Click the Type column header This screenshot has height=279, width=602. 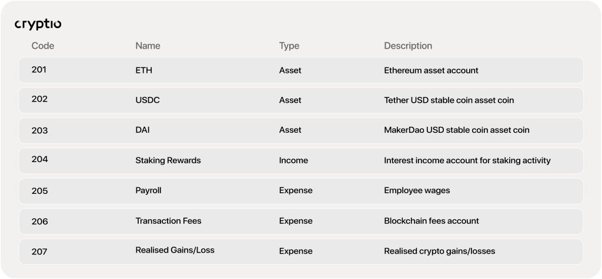[x=289, y=46]
